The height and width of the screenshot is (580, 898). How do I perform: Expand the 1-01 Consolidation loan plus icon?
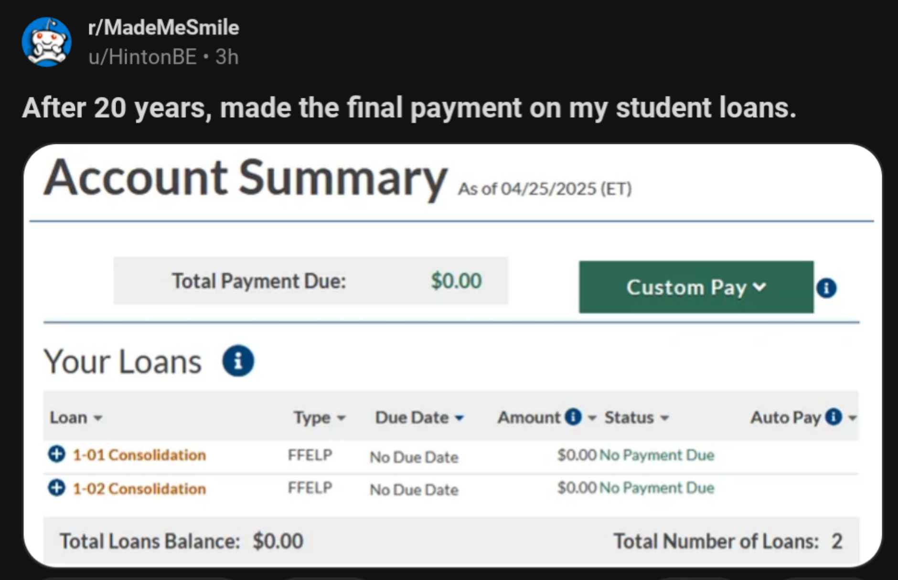pyautogui.click(x=56, y=454)
